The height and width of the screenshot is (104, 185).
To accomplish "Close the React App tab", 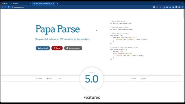I will (x=31, y=4).
